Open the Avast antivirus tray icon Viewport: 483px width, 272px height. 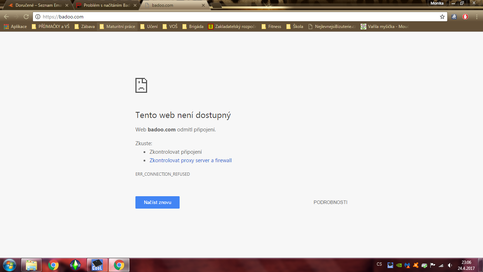(x=416, y=265)
